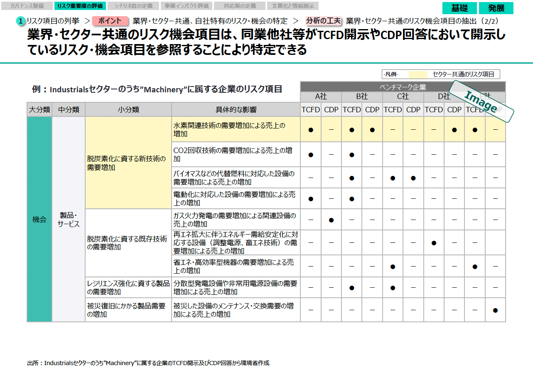
Task: Click the last-column dot in 被災した設備 row
Action: 495,310
